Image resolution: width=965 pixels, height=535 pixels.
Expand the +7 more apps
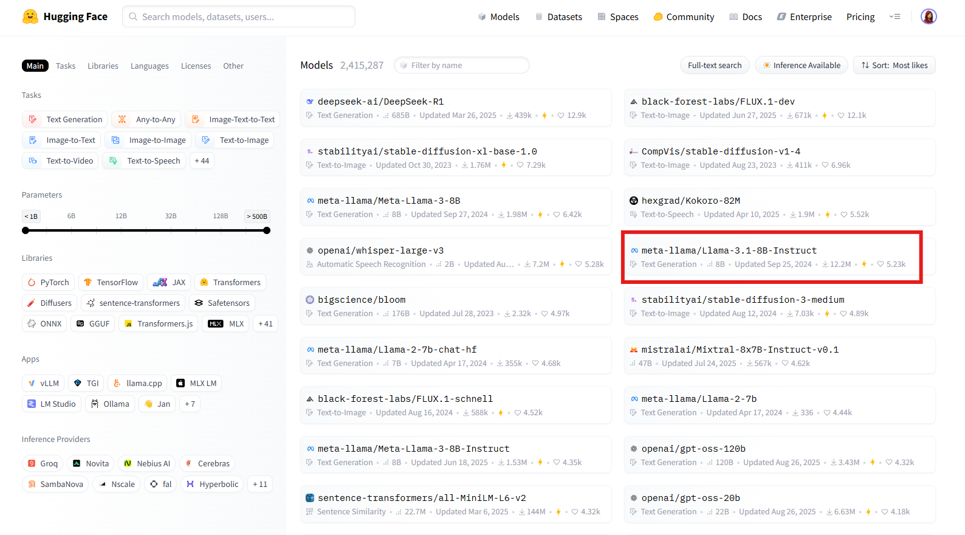pos(190,404)
